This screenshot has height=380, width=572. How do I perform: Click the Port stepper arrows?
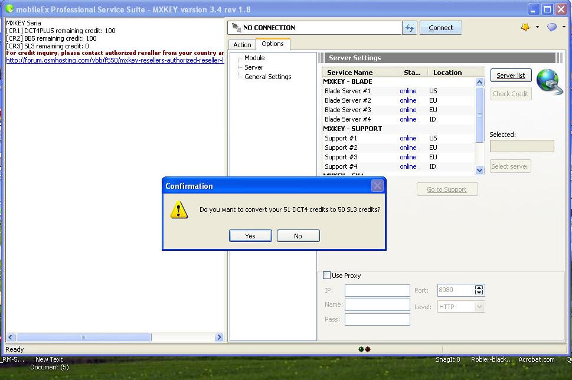tap(479, 290)
